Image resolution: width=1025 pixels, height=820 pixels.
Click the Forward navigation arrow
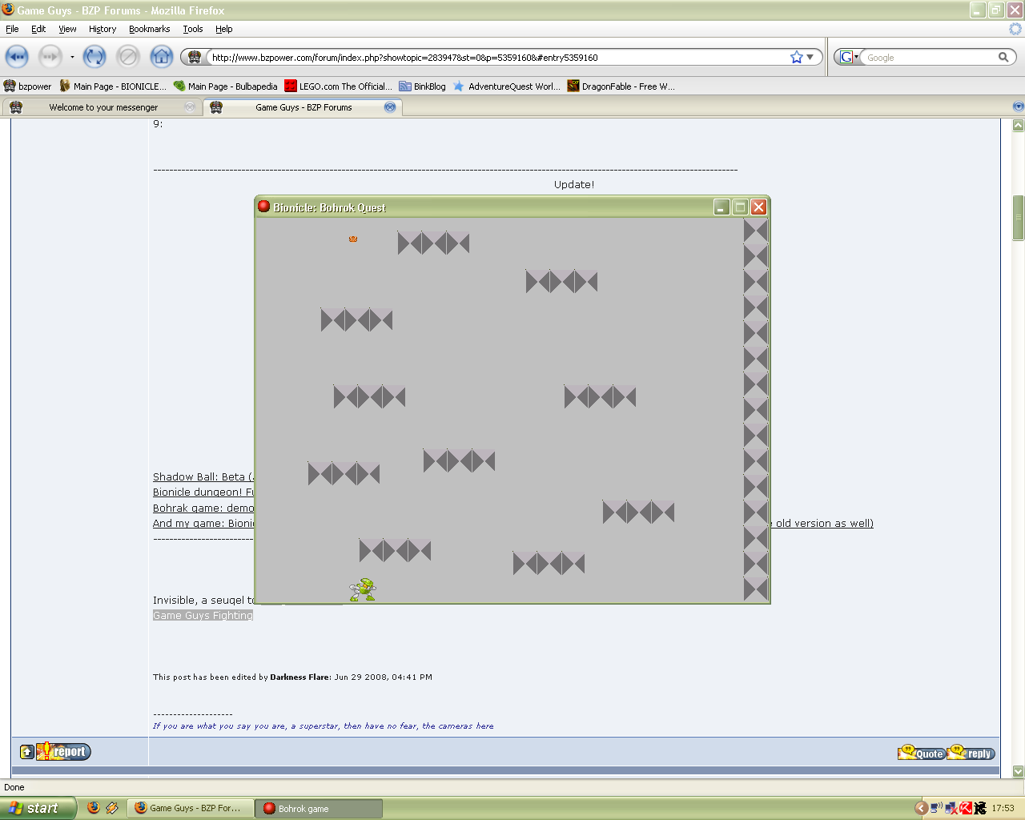(x=50, y=57)
